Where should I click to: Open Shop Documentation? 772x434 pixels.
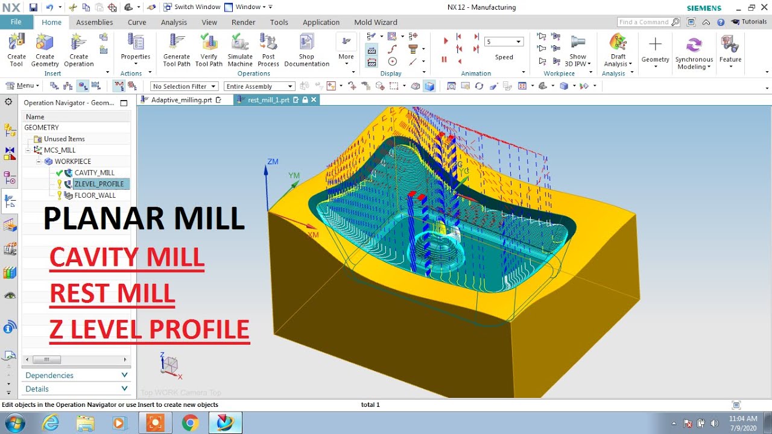pyautogui.click(x=307, y=49)
